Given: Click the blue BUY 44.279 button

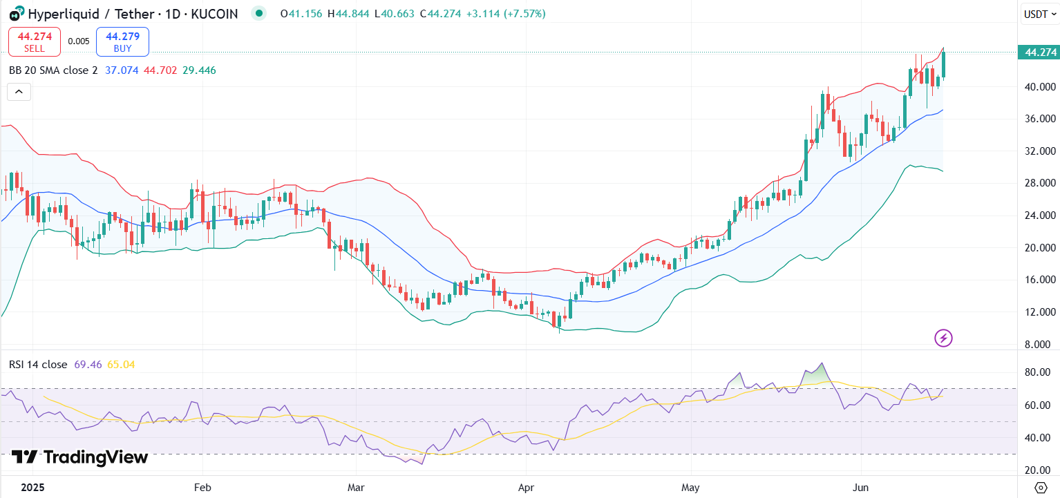Looking at the screenshot, I should 122,41.
